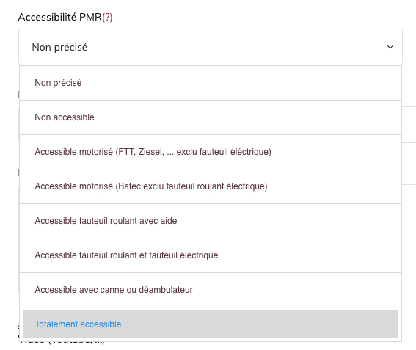The width and height of the screenshot is (416, 350).
Task: Collapse the dropdown using the chevron arrow
Action: click(390, 47)
